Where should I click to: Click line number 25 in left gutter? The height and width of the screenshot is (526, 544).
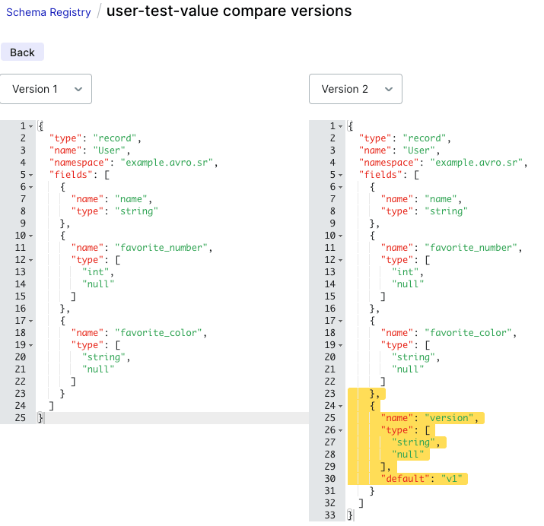coord(20,418)
